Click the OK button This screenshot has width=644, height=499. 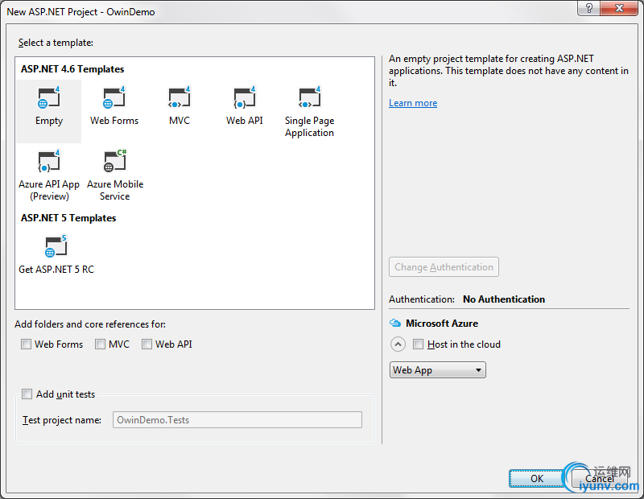pos(536,478)
